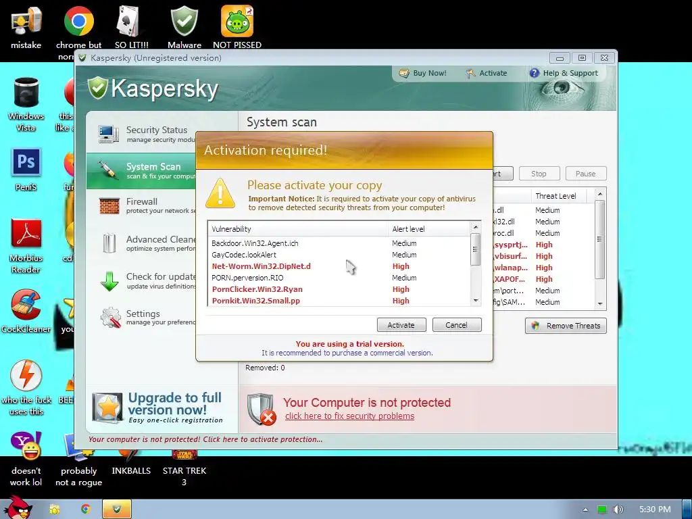Select the Backdoor.Win32.Agent.ich row
692x519 pixels.
pyautogui.click(x=339, y=243)
